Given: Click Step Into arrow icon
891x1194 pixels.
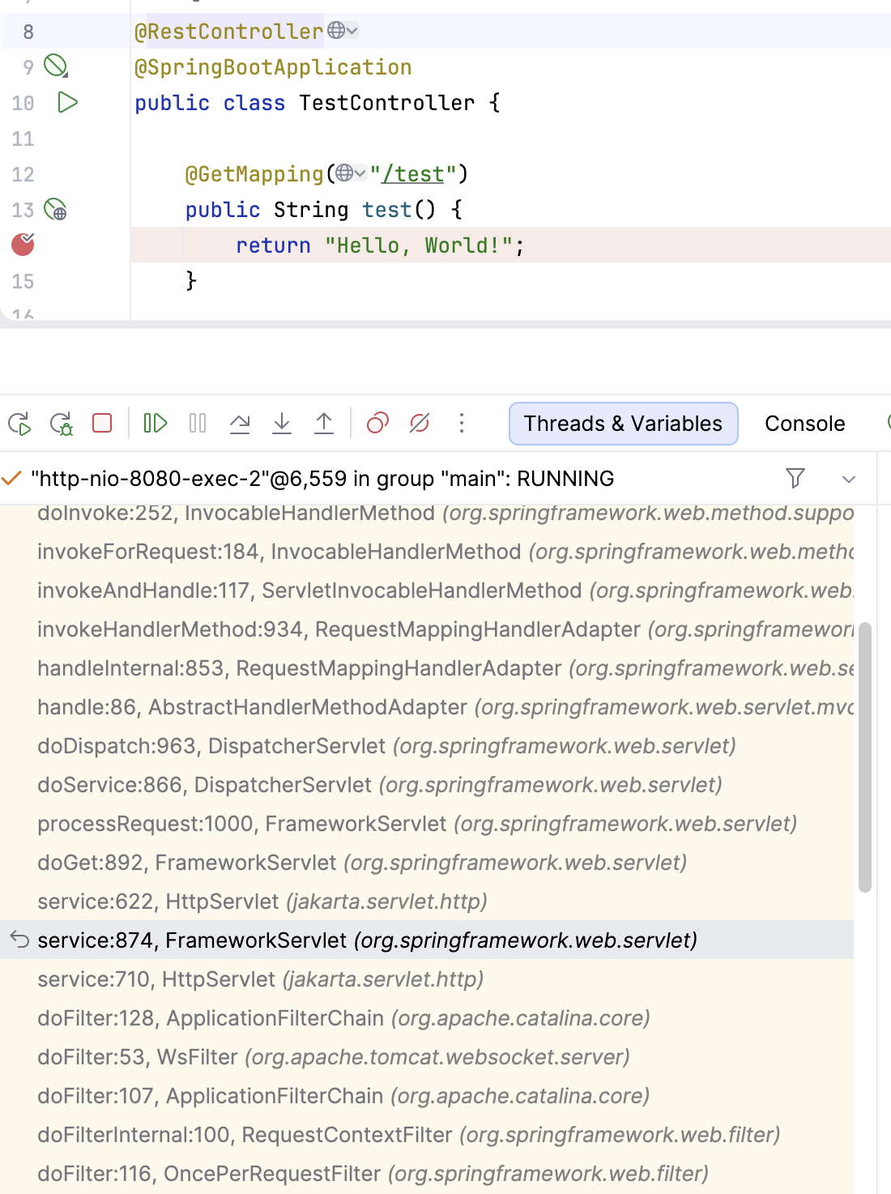Looking at the screenshot, I should click(282, 424).
